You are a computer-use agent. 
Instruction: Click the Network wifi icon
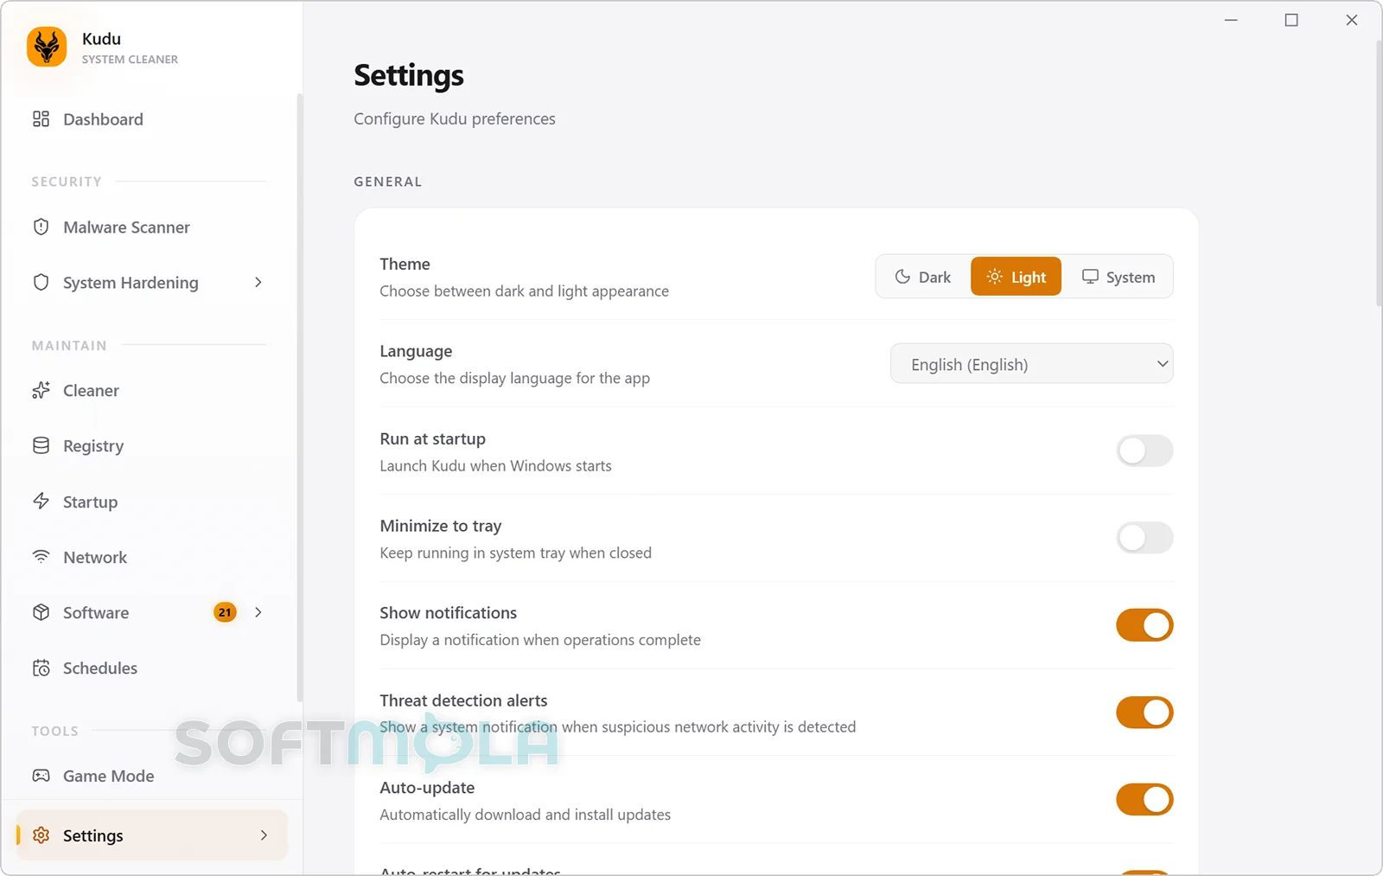pos(41,557)
